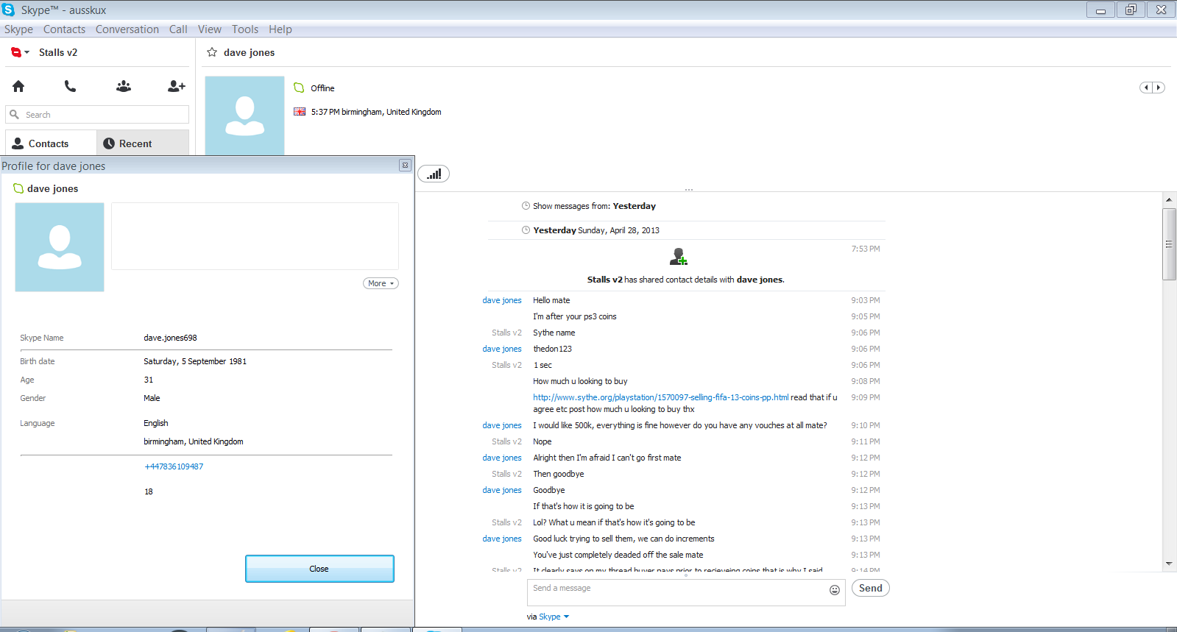Toggle the header left-right arrows control
Viewport: 1177px width, 632px height.
click(x=1152, y=88)
